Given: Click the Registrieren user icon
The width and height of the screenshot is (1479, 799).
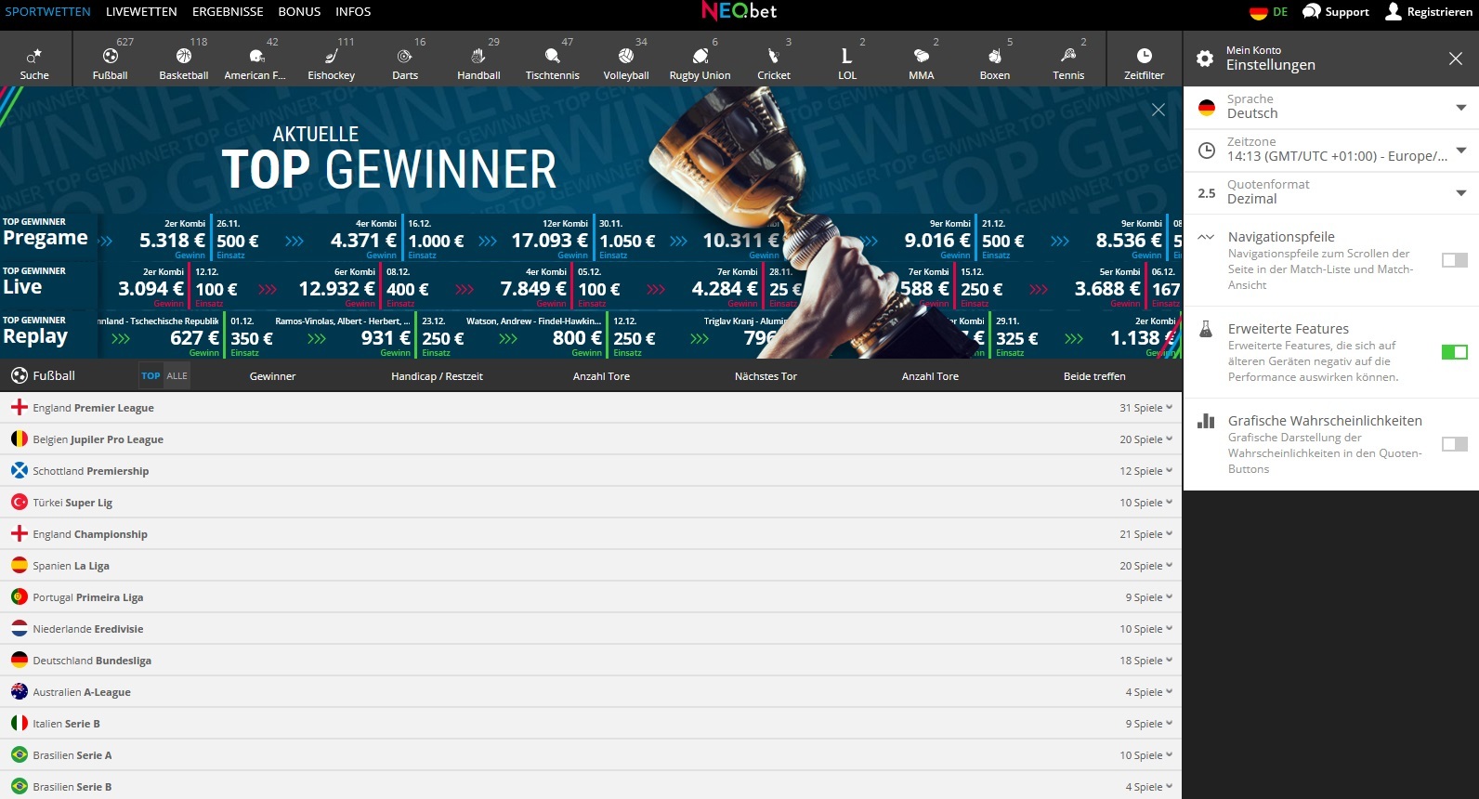Looking at the screenshot, I should [1394, 11].
